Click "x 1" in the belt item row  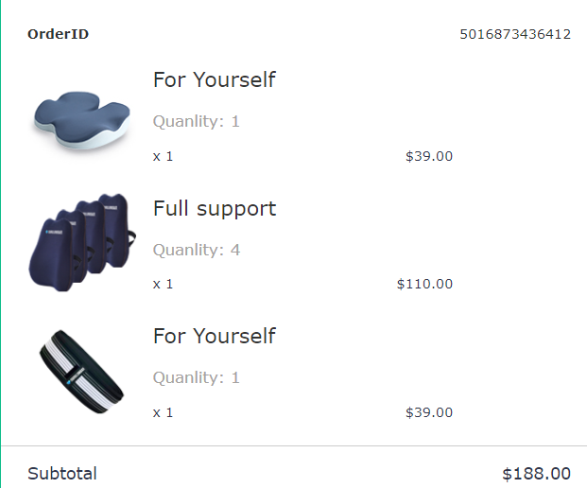[163, 412]
